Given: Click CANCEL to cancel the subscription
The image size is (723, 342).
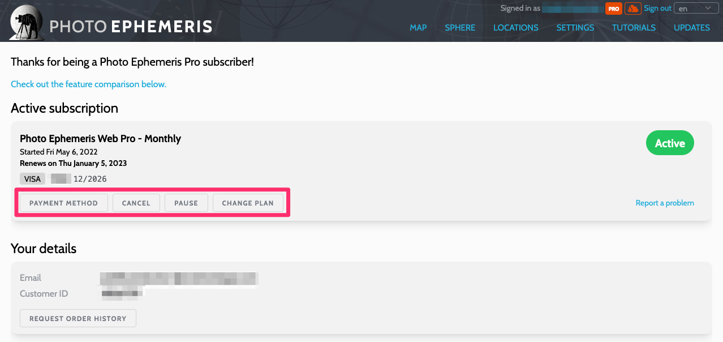Looking at the screenshot, I should pyautogui.click(x=136, y=203).
